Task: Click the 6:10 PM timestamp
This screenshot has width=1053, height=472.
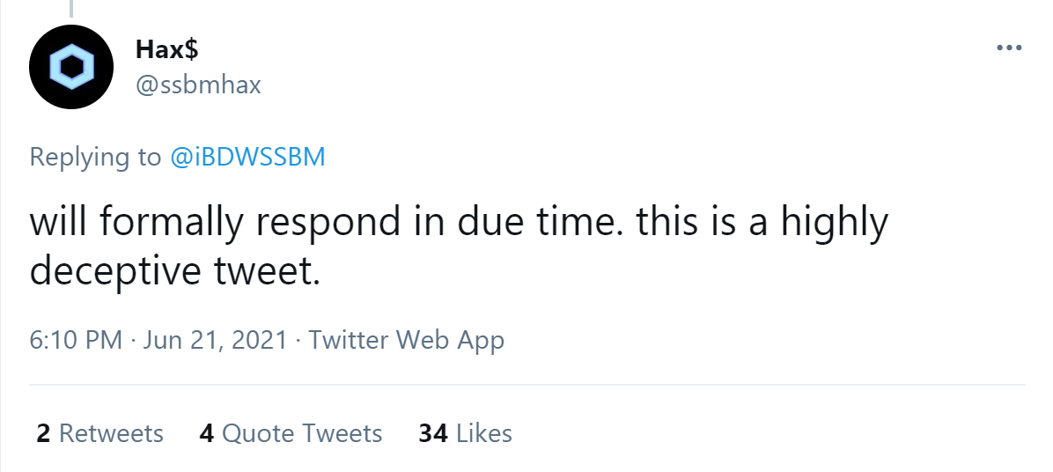Action: (x=76, y=340)
